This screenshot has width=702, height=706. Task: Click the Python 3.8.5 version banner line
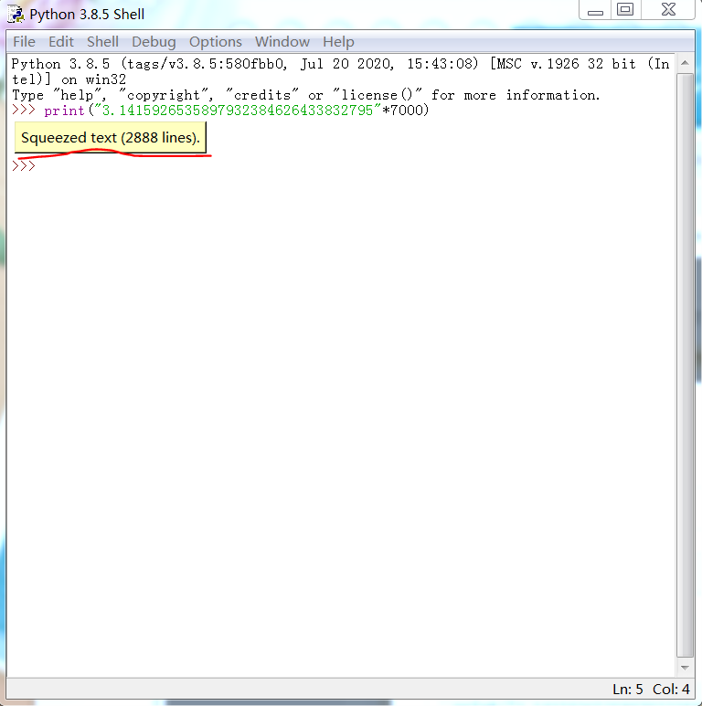(x=341, y=64)
